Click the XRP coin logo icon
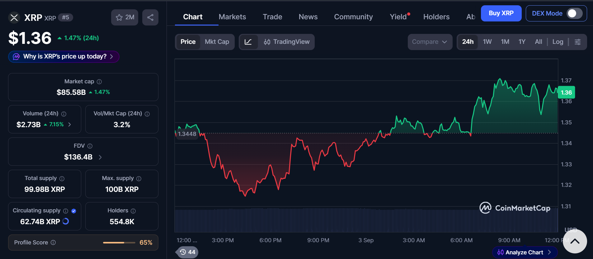The image size is (593, 259). tap(14, 18)
